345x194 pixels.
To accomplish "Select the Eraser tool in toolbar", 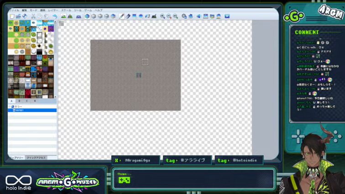I will pyautogui.click(x=128, y=16).
